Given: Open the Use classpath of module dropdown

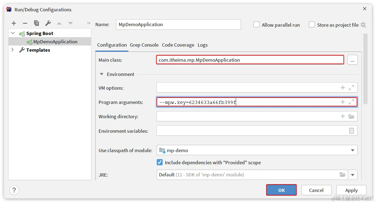Looking at the screenshot, I should point(353,150).
